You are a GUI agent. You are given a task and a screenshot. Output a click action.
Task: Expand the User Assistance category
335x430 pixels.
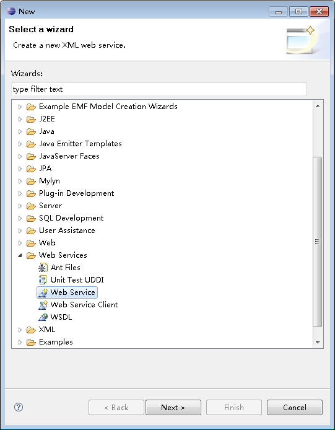click(20, 230)
